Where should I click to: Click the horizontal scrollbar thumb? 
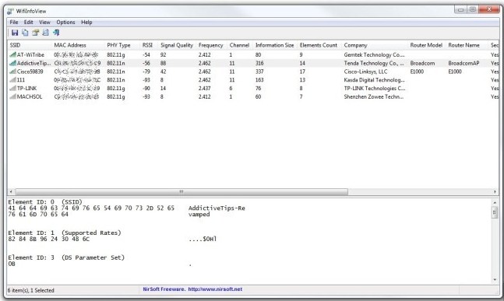pyautogui.click(x=182, y=191)
